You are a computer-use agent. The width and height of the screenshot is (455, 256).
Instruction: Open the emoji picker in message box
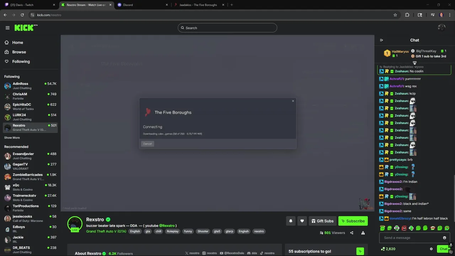point(444,238)
